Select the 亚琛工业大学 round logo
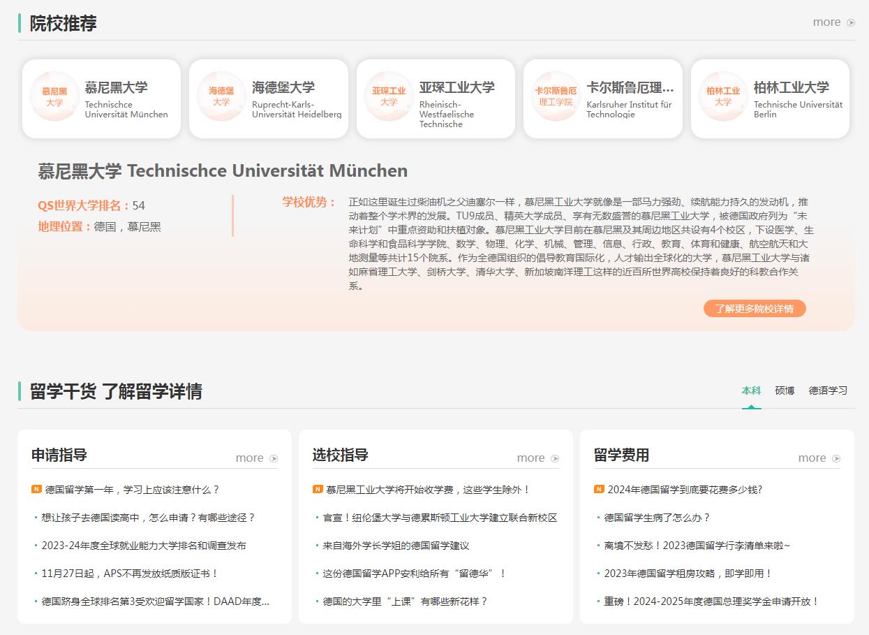The width and height of the screenshot is (869, 635). tap(389, 96)
